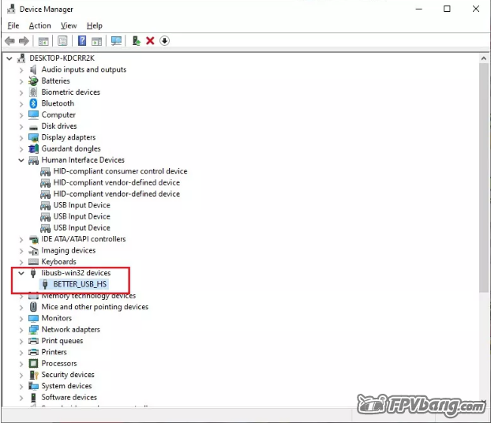
Task: Collapse libusb-win32 devices
Action: (x=21, y=273)
